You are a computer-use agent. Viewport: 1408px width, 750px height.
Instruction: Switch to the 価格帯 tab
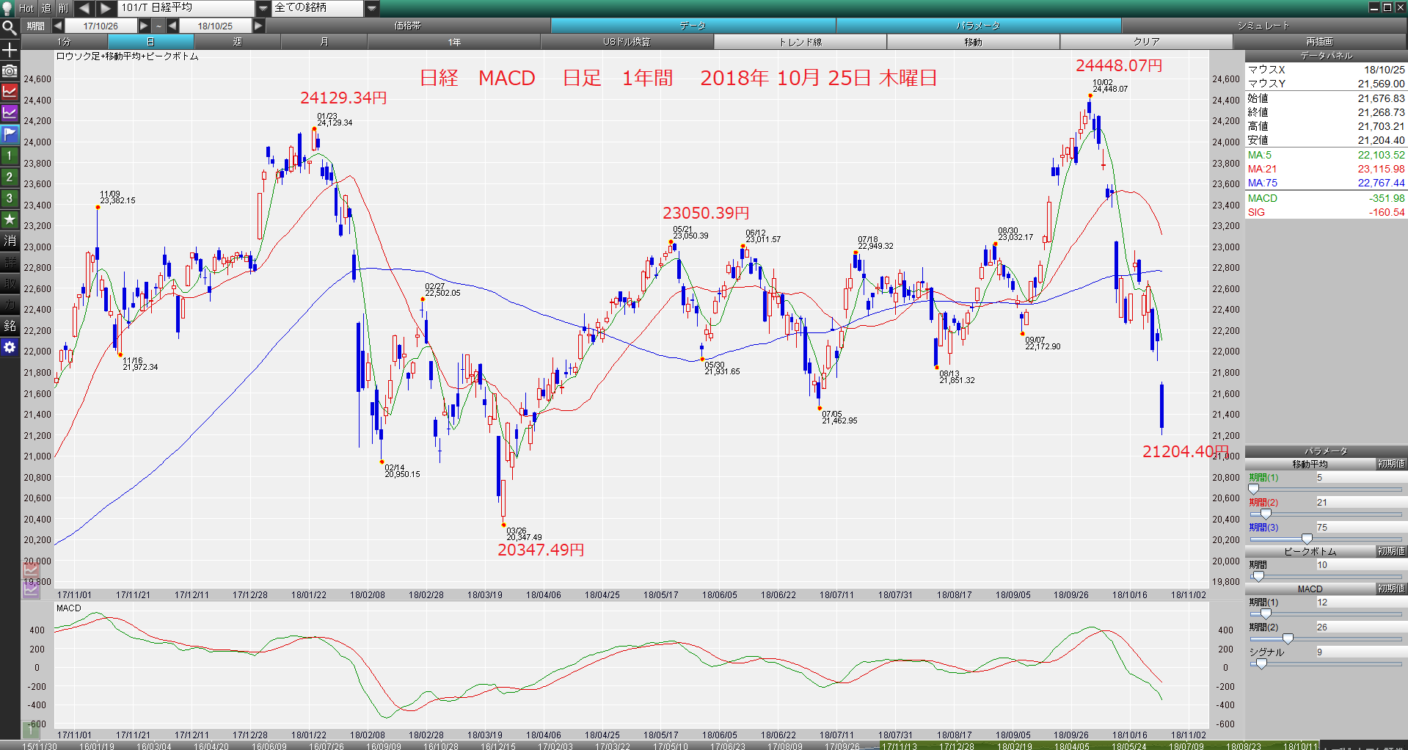(408, 26)
